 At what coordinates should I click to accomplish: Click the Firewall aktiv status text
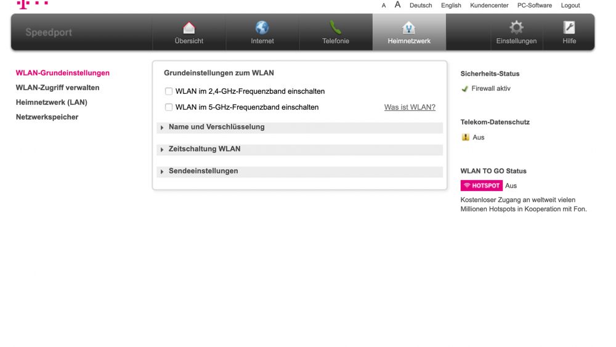491,89
